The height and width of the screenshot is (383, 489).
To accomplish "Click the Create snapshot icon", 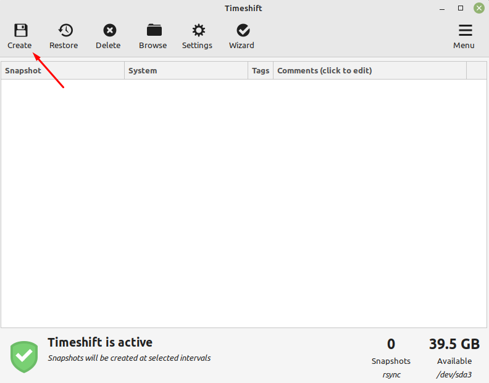I will pyautogui.click(x=20, y=31).
